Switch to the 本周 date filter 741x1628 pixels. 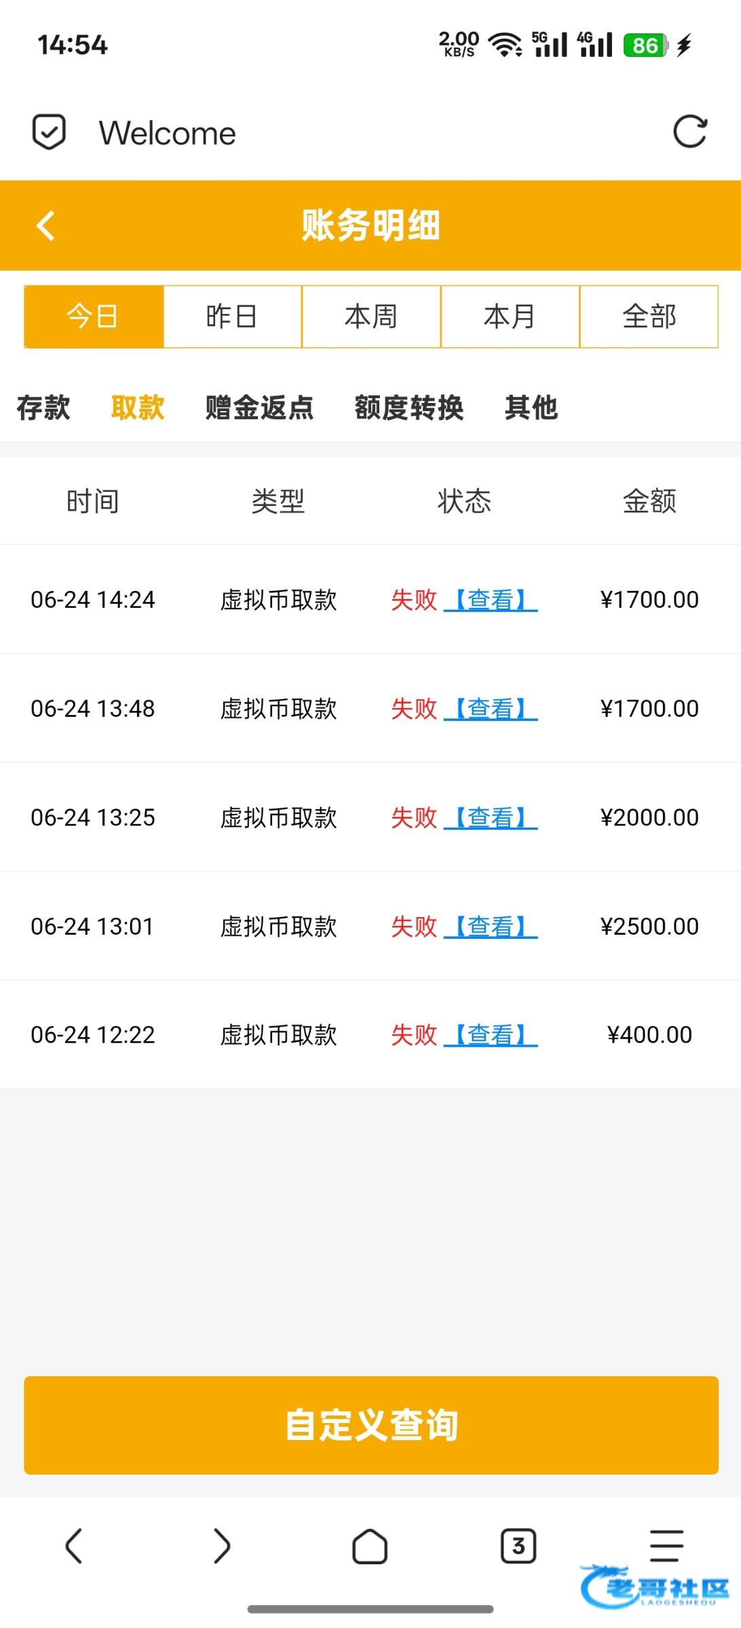pos(371,317)
